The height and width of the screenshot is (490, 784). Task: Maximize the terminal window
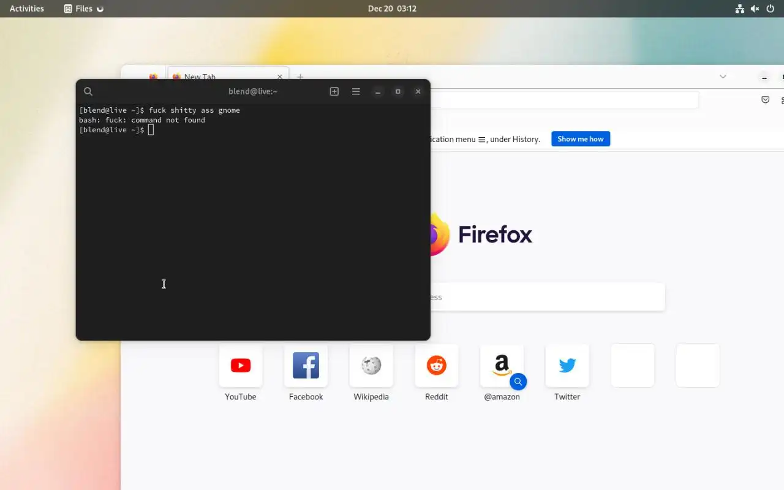point(398,92)
